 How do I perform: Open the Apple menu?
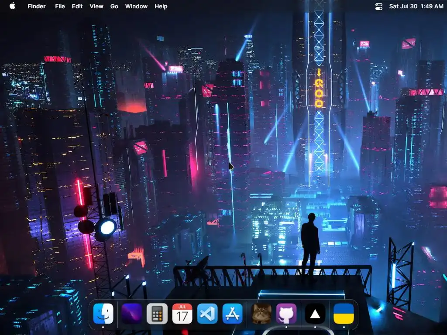click(12, 6)
